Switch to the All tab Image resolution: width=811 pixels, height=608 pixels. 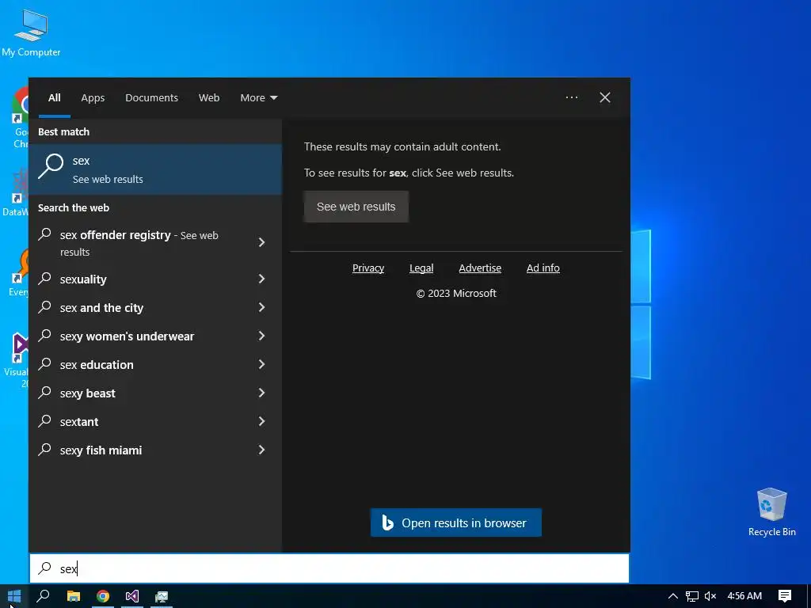coord(55,97)
